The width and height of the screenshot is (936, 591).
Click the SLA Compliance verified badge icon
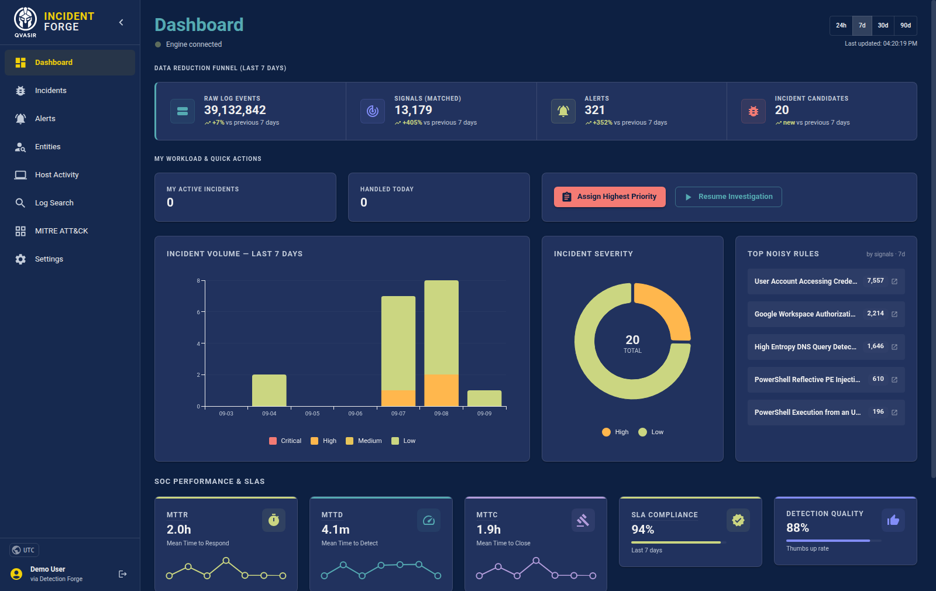738,520
